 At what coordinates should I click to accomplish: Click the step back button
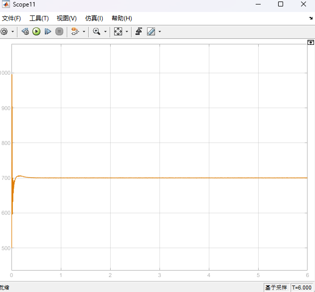click(x=25, y=31)
